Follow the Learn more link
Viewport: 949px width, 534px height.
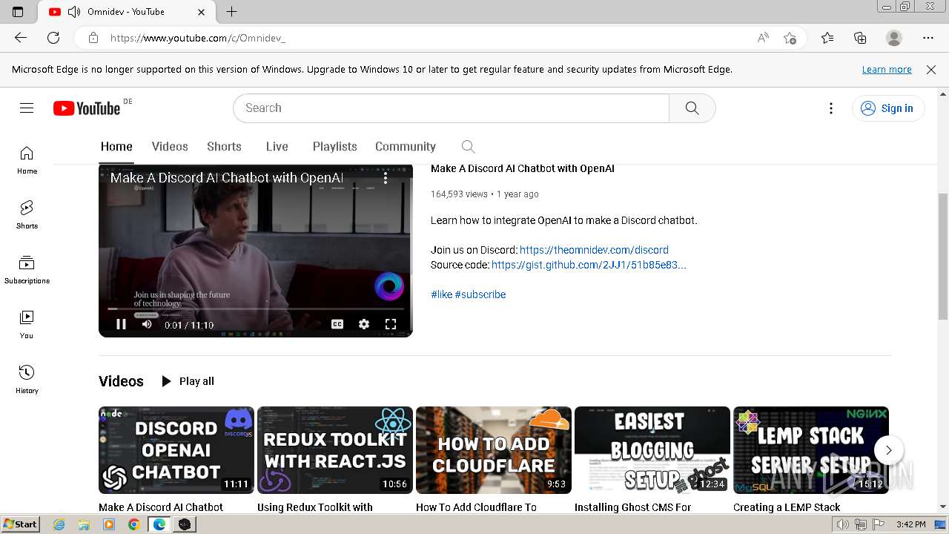pos(887,70)
